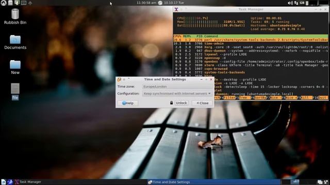Click SortBy in htop function bar
Viewport: 330px width, 185px height.
tap(260, 98)
